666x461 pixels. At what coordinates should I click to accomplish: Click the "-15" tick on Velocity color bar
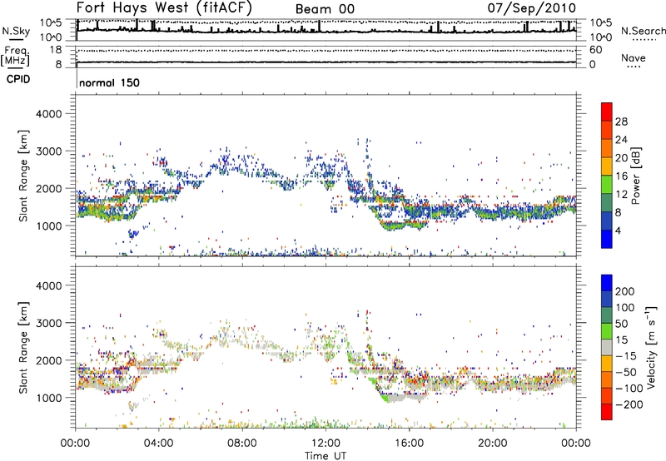(x=626, y=355)
